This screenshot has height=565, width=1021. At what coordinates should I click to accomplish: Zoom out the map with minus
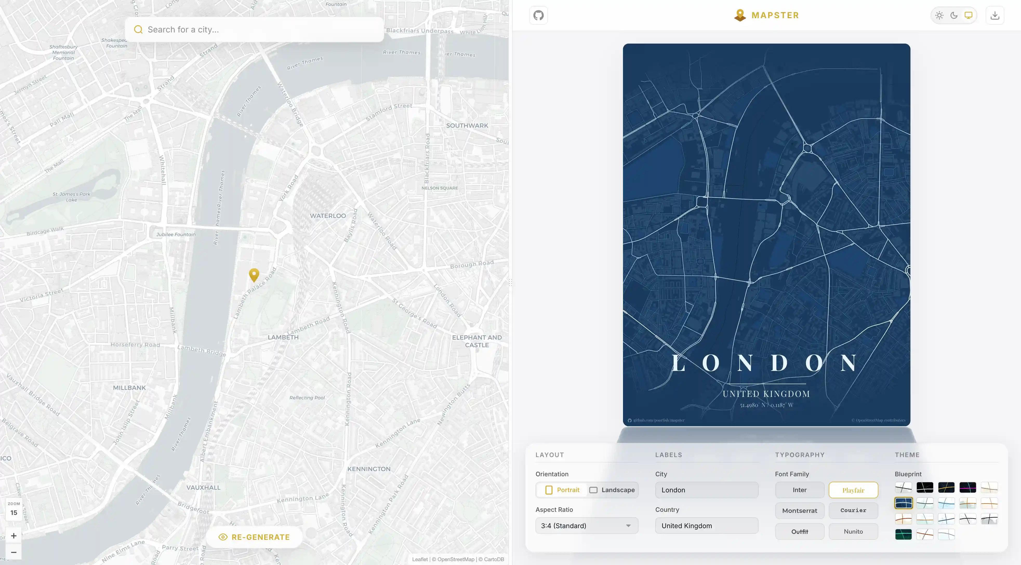14,552
